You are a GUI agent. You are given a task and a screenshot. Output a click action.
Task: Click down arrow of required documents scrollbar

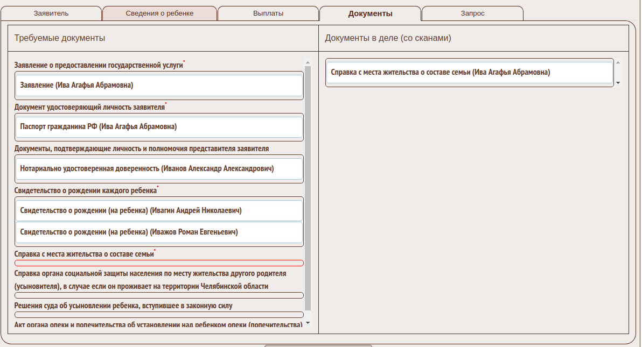pos(308,323)
